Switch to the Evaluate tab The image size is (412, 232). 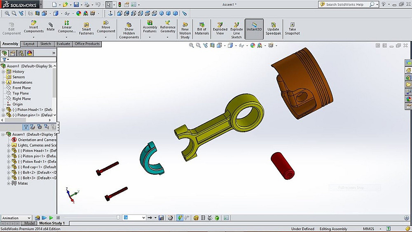(63, 44)
